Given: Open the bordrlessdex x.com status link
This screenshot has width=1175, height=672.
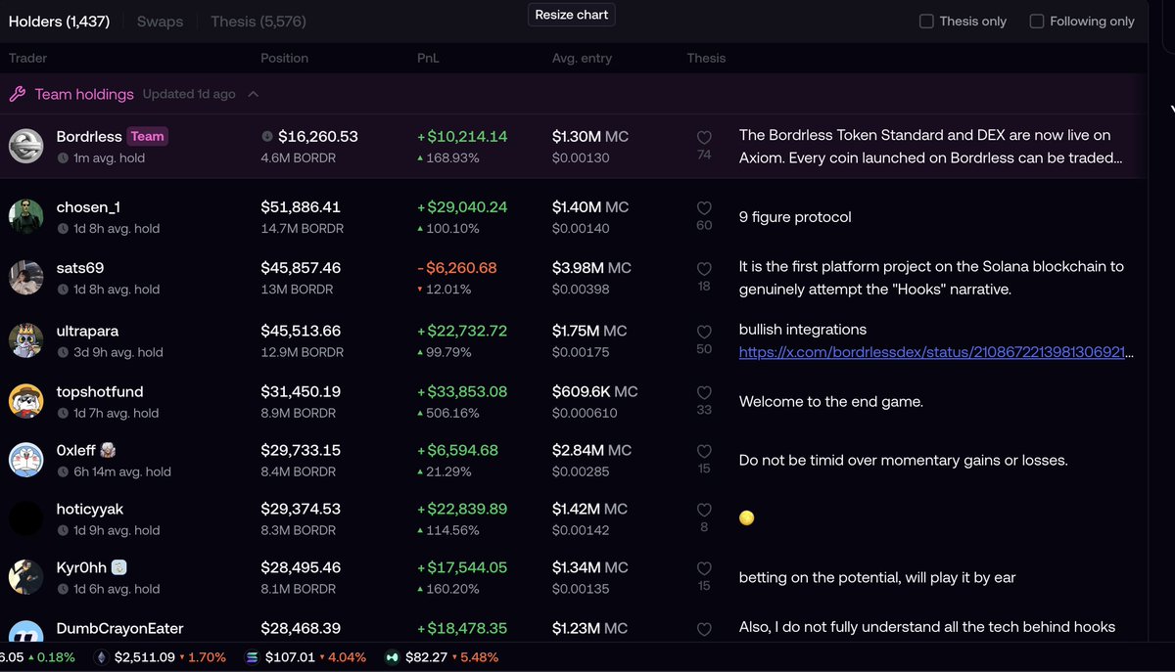Looking at the screenshot, I should (x=936, y=351).
